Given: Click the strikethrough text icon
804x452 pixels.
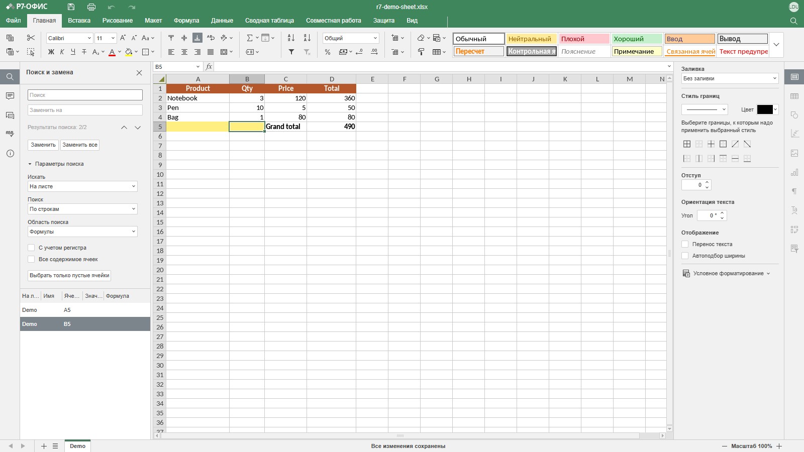Looking at the screenshot, I should [x=84, y=52].
